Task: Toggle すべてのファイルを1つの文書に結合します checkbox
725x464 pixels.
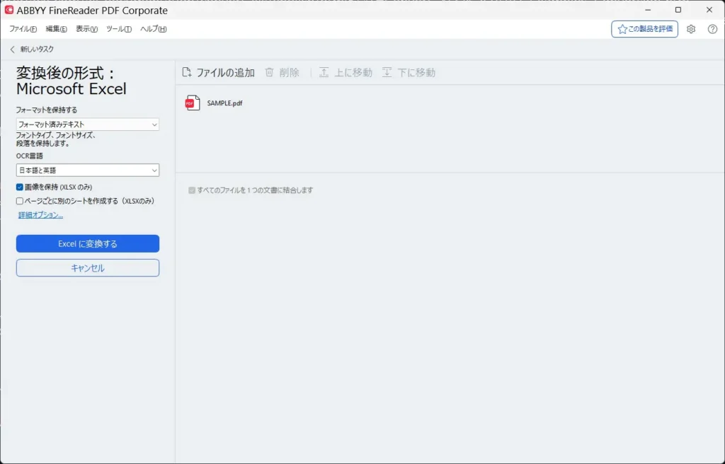Action: pos(192,190)
